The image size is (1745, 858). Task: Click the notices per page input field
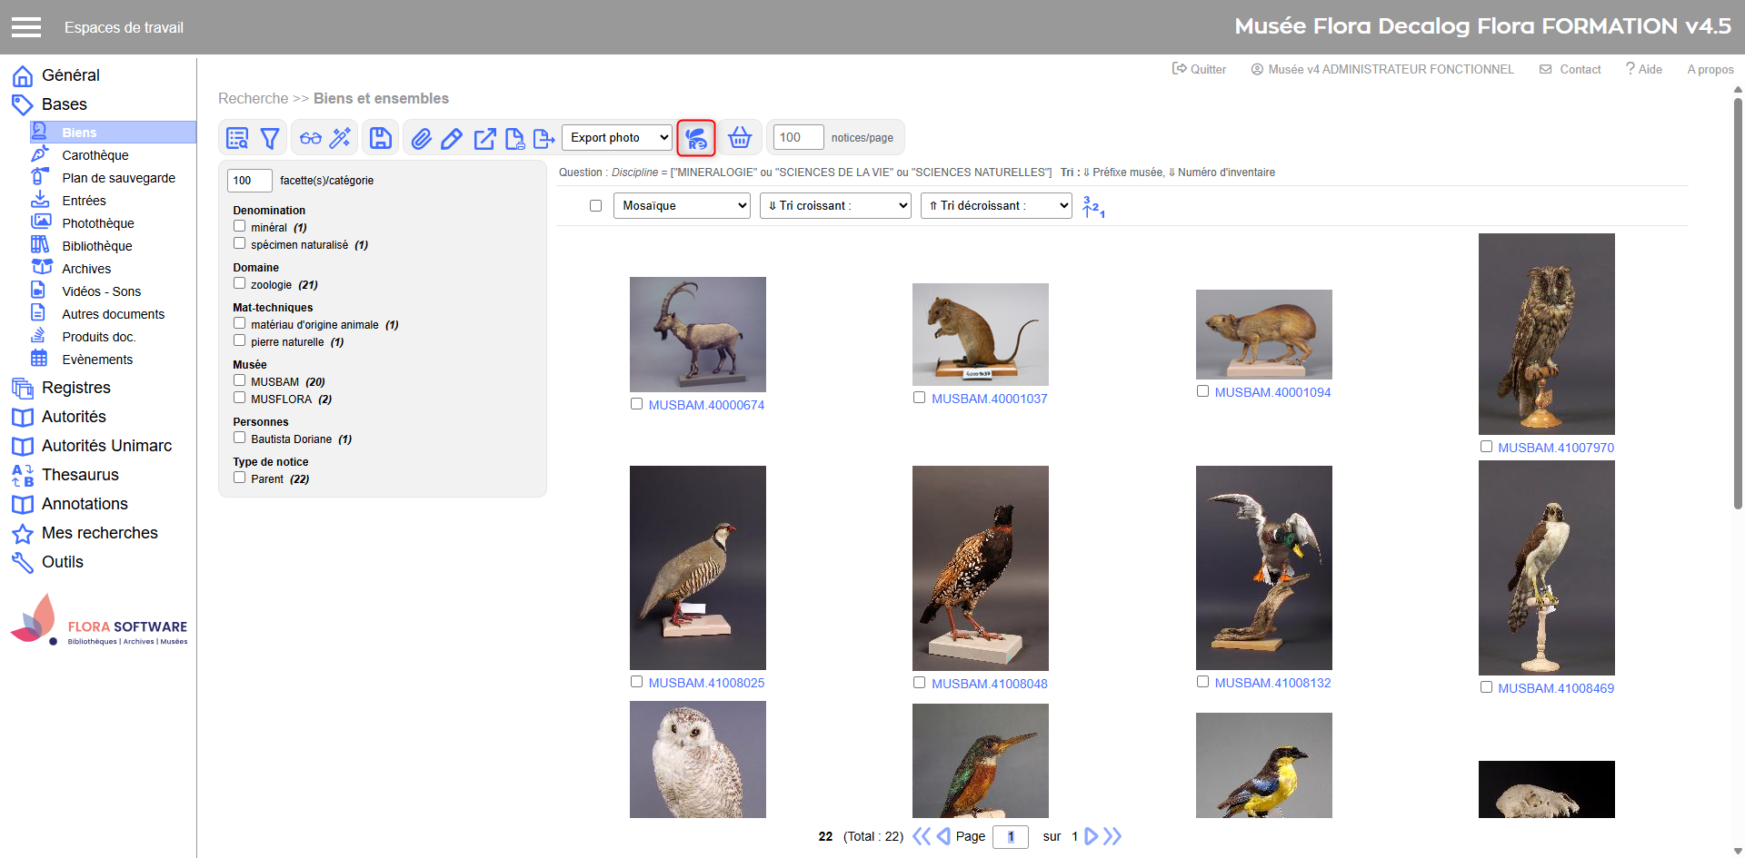797,138
